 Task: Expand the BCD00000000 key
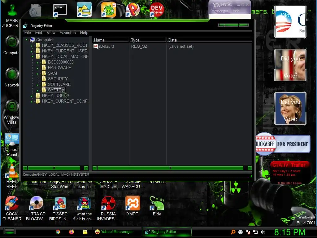(37, 63)
